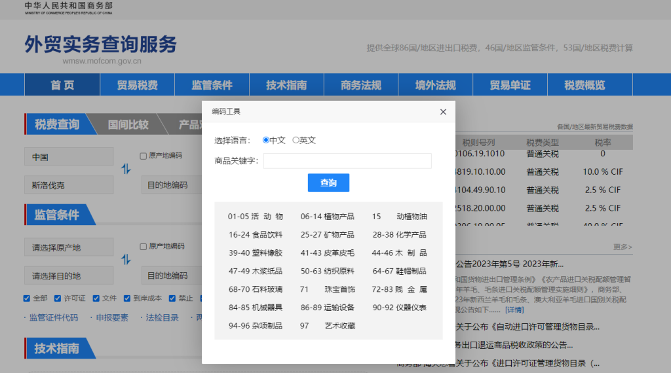This screenshot has width=671, height=373.
Task: Choose category 94-96 杂项制品
Action: coord(256,326)
